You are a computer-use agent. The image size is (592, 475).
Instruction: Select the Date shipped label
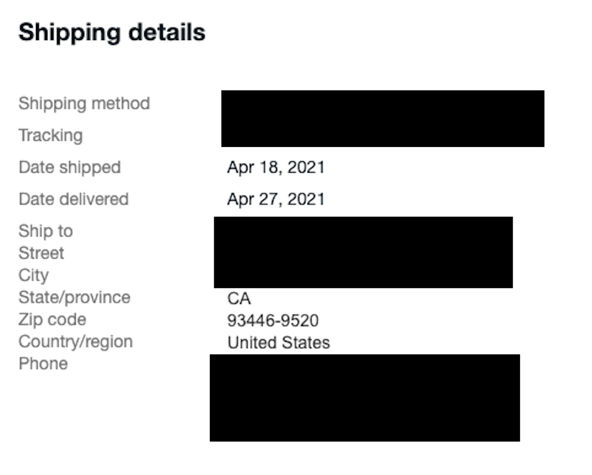(x=70, y=167)
